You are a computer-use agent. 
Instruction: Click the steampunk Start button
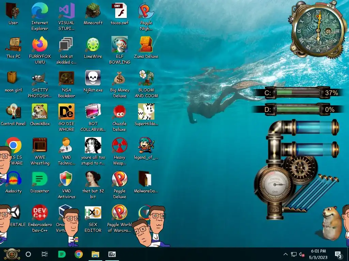pos(12,254)
